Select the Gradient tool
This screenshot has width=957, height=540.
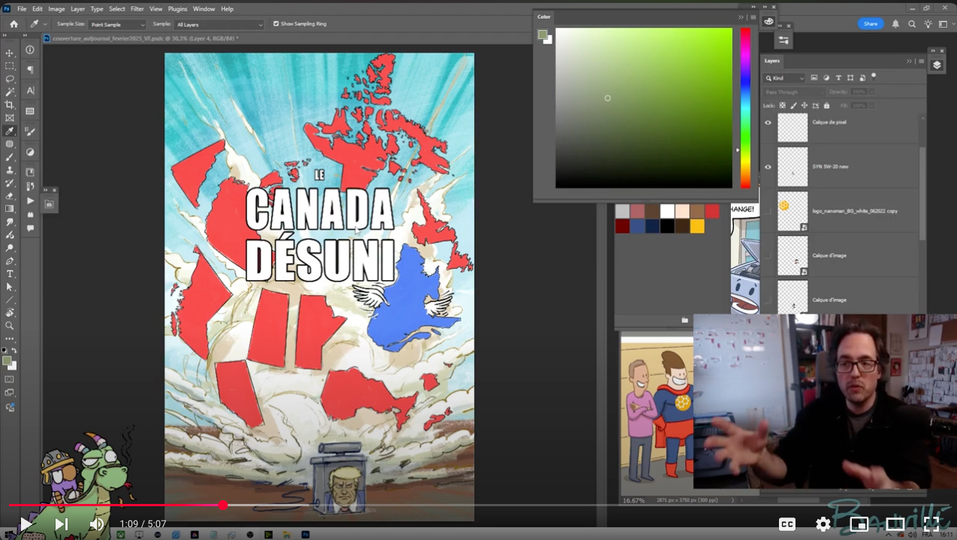(10, 209)
